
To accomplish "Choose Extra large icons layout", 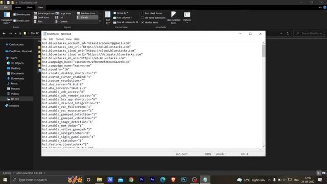I will pos(44,13).
